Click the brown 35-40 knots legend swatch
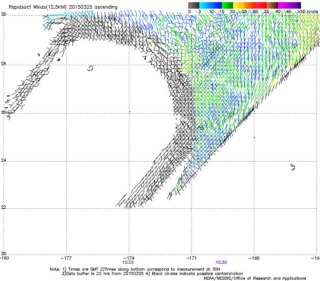Image resolution: width=320 pixels, height=281 pixels. (272, 5)
